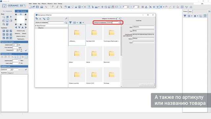Open the Помощь menu
The image size is (211, 119).
pyautogui.click(x=60, y=4)
